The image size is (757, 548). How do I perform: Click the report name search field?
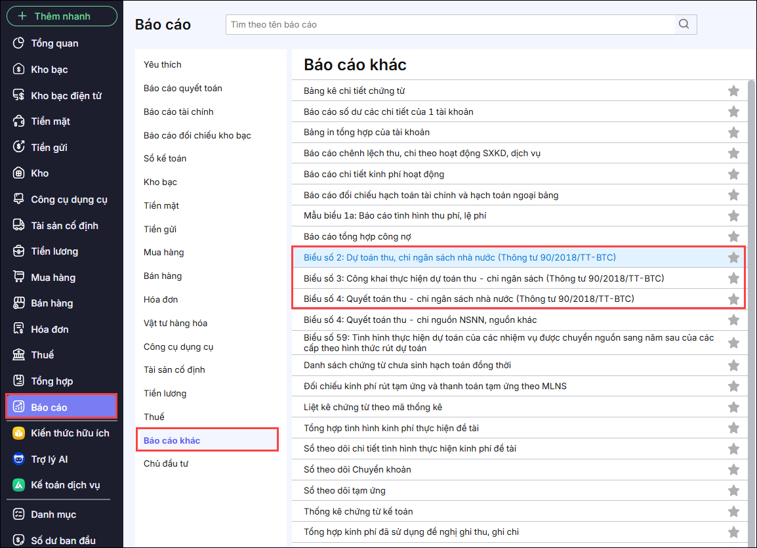coord(450,24)
